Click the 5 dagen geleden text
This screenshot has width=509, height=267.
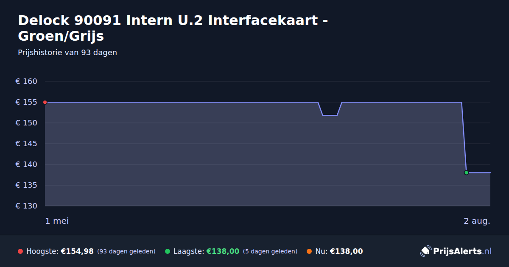pyautogui.click(x=270, y=251)
